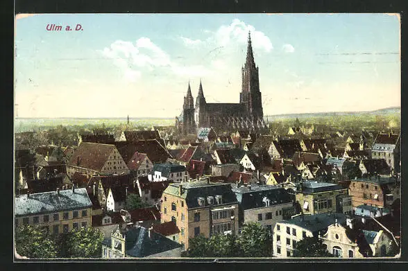Select the distant hill ridge on right horizon
The image size is (408, 271).
336,112
